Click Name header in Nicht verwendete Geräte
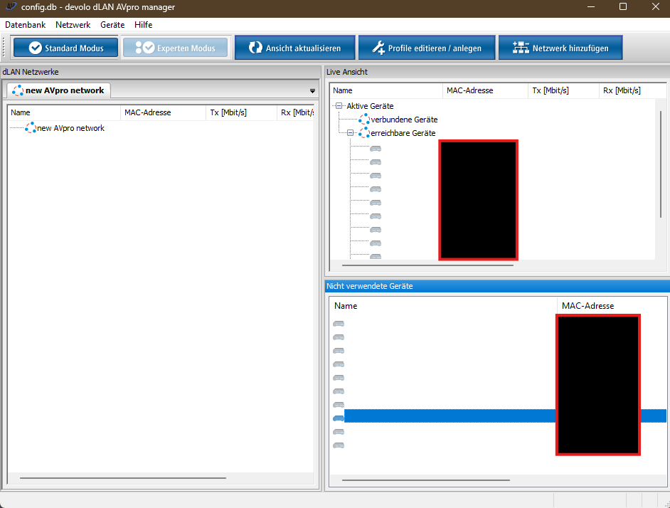The image size is (670, 508). pyautogui.click(x=443, y=306)
